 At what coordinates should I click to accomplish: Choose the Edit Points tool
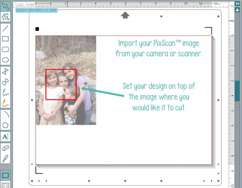(x=5, y=17)
